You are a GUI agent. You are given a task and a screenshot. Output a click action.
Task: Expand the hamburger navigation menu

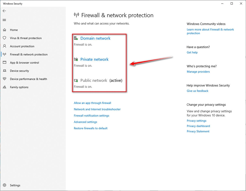[x=4, y=20]
